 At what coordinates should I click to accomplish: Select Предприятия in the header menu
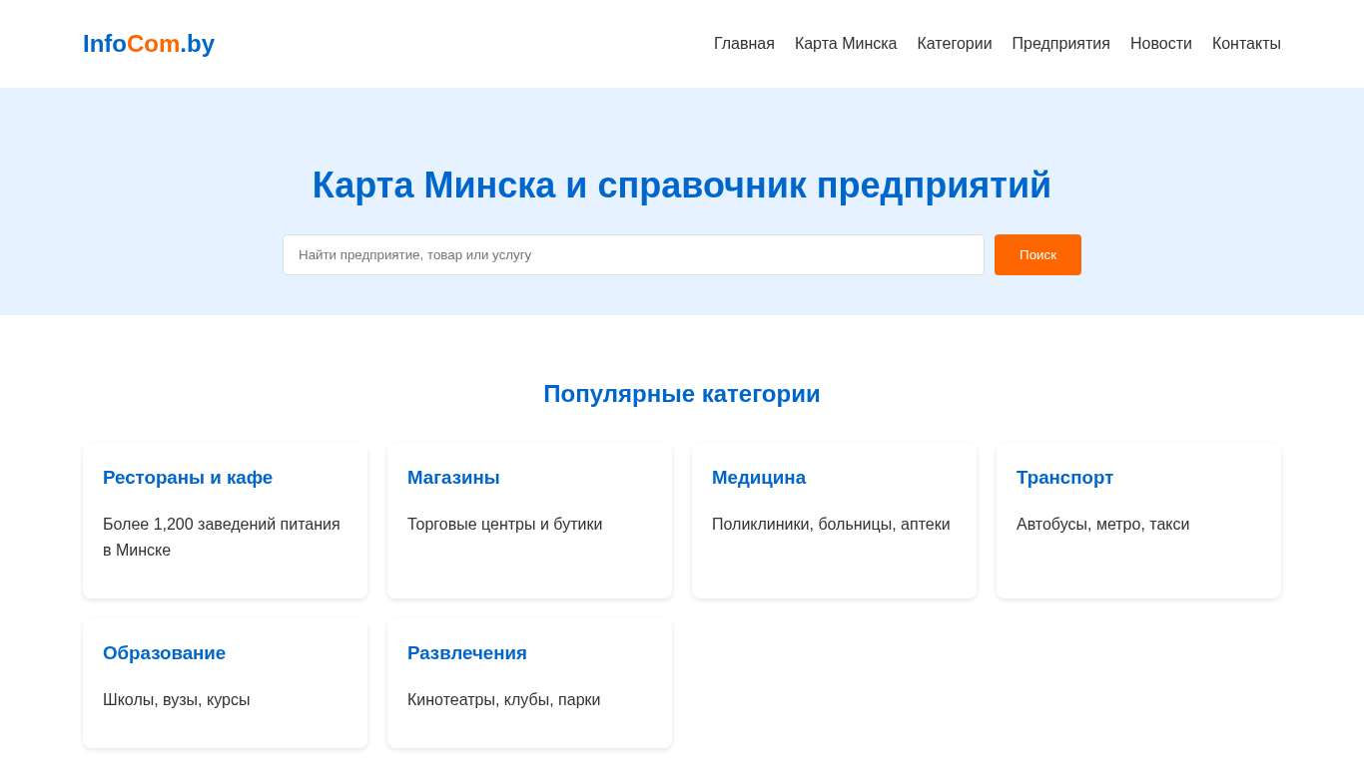click(1060, 44)
